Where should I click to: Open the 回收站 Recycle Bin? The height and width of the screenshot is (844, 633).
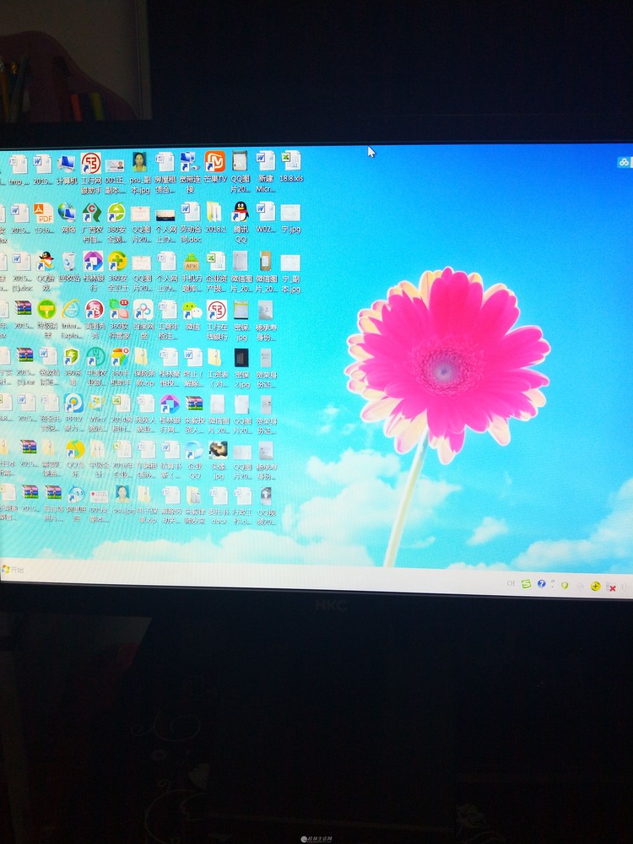point(69,268)
